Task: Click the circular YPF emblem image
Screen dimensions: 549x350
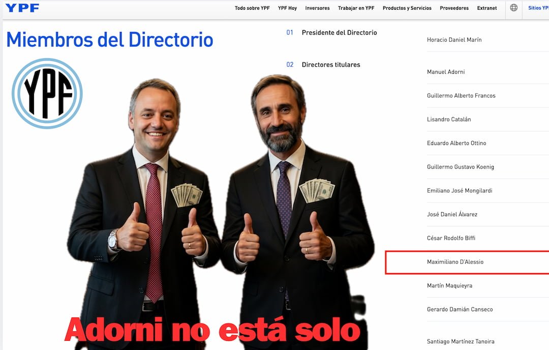Action: click(47, 93)
